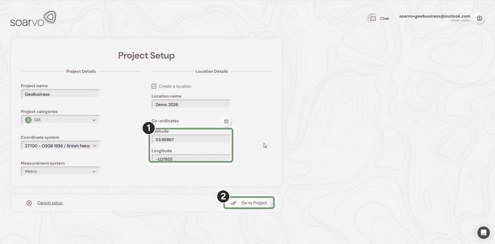Open the Coordinate system dropdown
Screen dimensions: 495x244
tap(61, 146)
